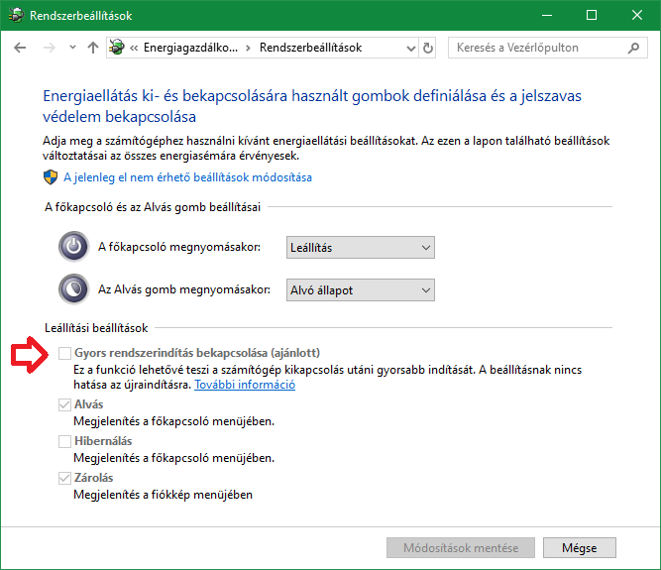Open recent locations chevron near arrows
The width and height of the screenshot is (661, 570).
[x=72, y=48]
